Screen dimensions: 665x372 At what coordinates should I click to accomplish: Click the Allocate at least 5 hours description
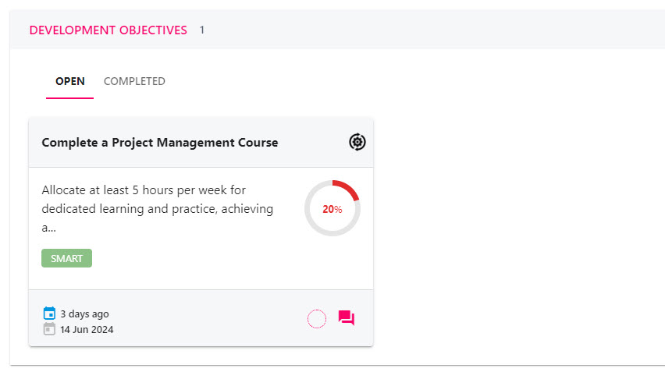pyautogui.click(x=158, y=208)
